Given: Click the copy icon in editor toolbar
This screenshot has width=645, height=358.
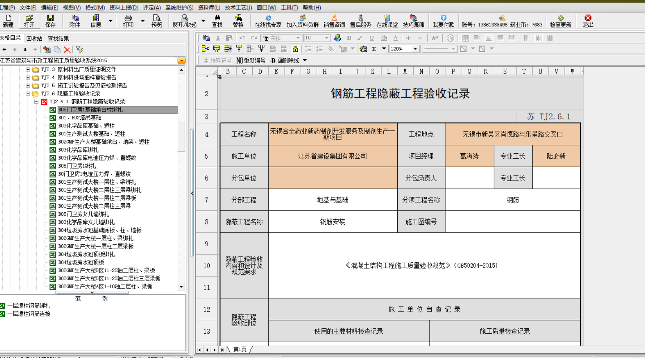Looking at the screenshot, I should (x=206, y=38).
